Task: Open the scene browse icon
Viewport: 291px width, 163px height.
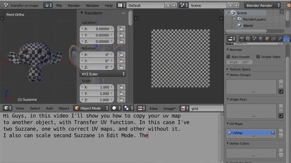Action: (x=184, y=5)
